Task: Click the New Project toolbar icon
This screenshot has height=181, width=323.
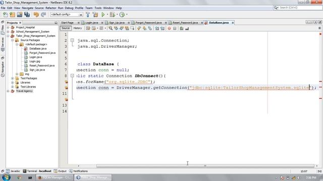Action: point(12,15)
